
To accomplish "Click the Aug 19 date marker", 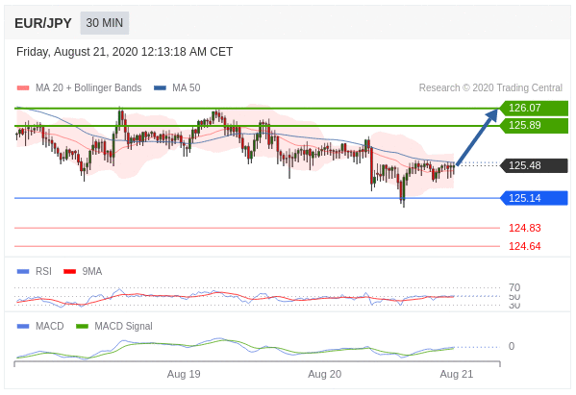I will [184, 374].
